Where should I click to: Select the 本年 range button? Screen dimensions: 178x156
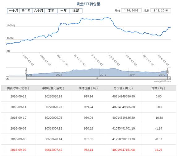click(51, 11)
